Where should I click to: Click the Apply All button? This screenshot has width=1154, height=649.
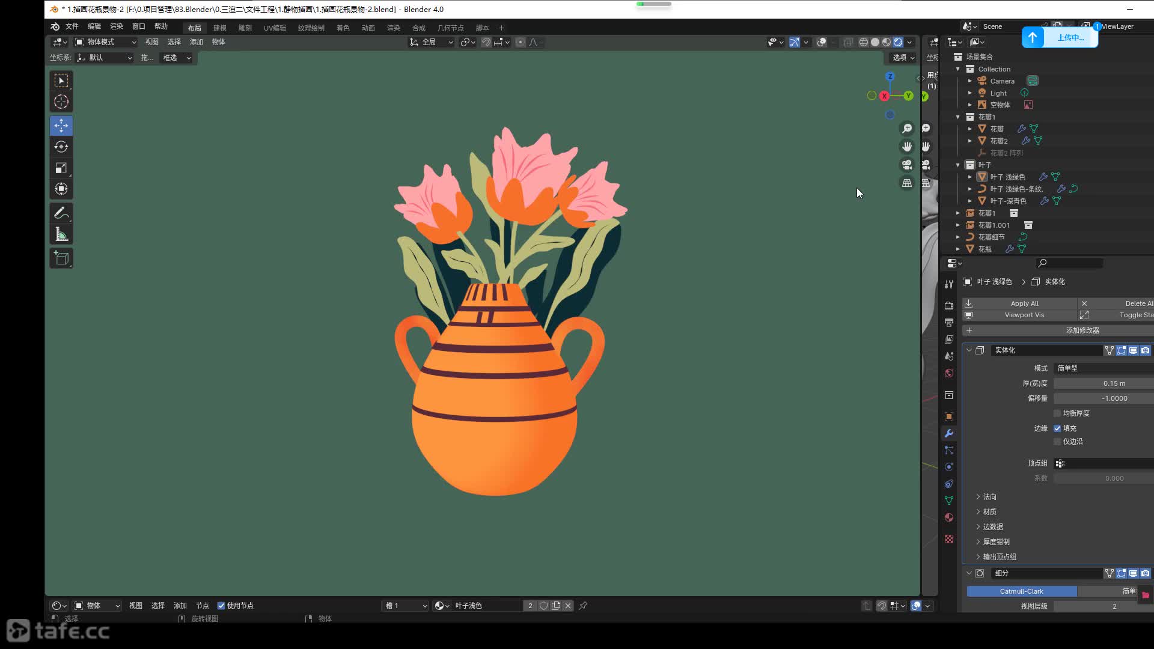pyautogui.click(x=1020, y=303)
